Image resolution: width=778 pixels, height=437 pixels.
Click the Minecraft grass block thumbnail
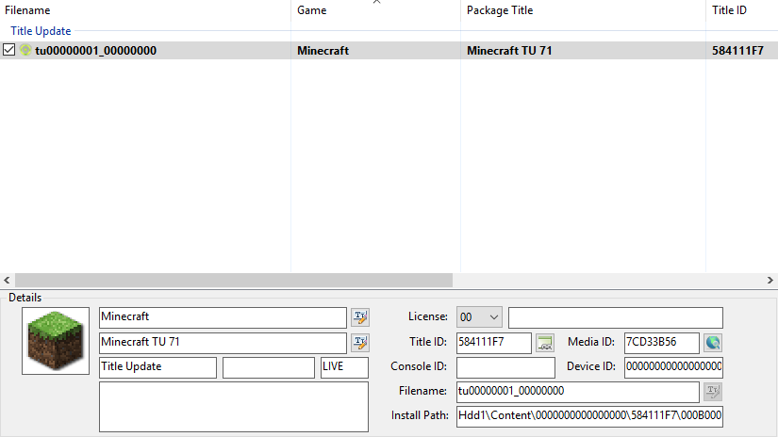(x=55, y=341)
